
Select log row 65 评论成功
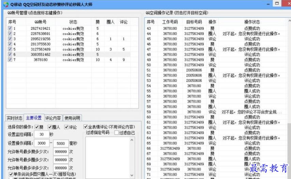[x=215, y=143]
